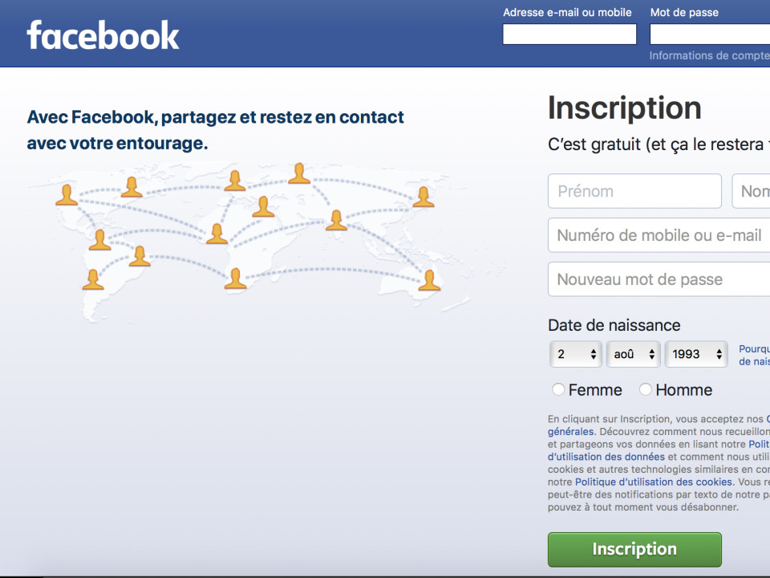Click the Prénom input field

634,191
